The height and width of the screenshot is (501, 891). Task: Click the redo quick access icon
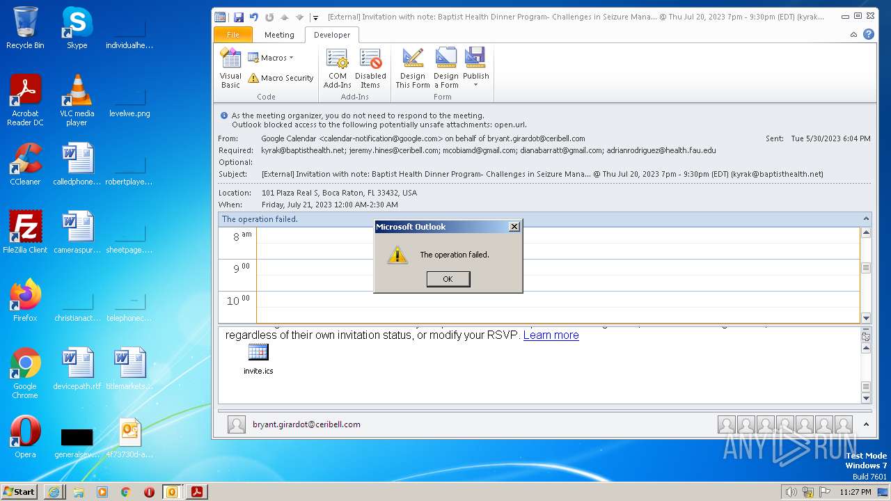269,17
